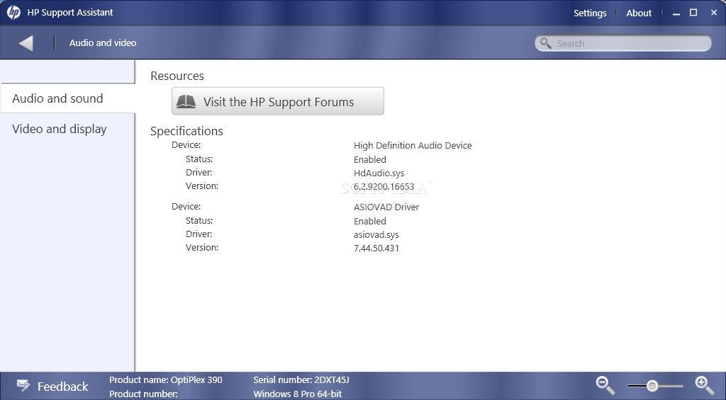Click Serial number: 2DXT45J

(301, 379)
